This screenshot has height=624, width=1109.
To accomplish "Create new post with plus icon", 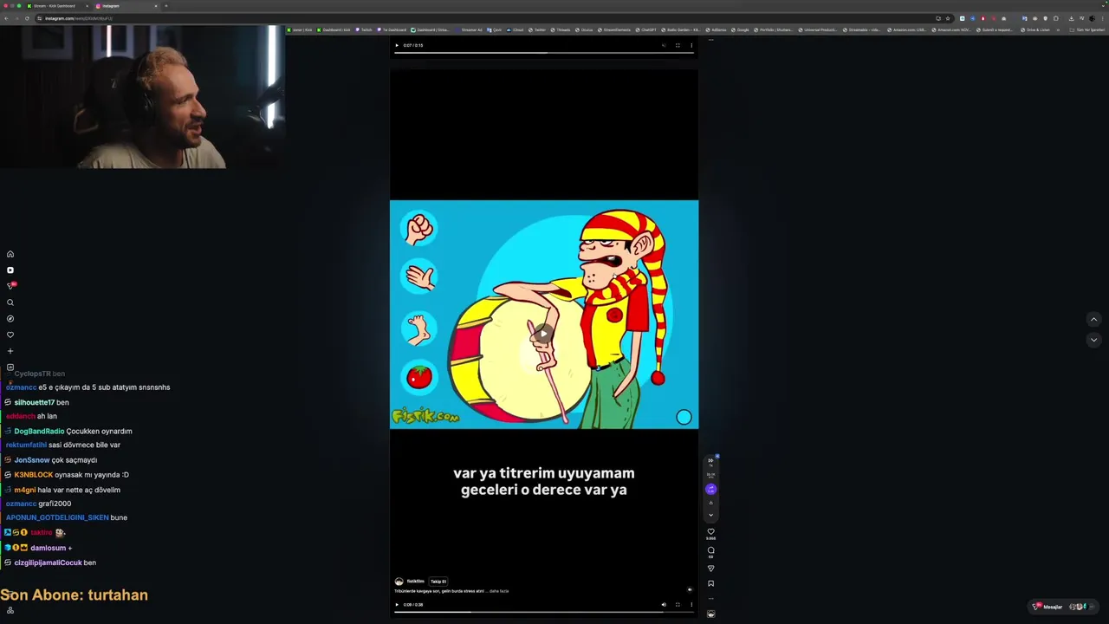I will (x=10, y=351).
